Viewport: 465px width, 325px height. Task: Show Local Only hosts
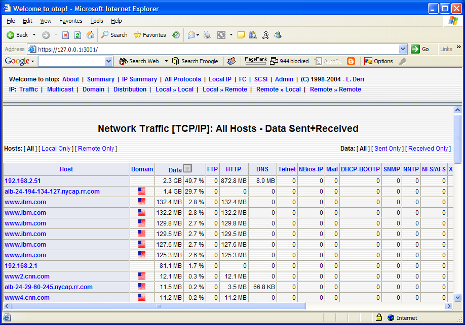click(x=56, y=148)
